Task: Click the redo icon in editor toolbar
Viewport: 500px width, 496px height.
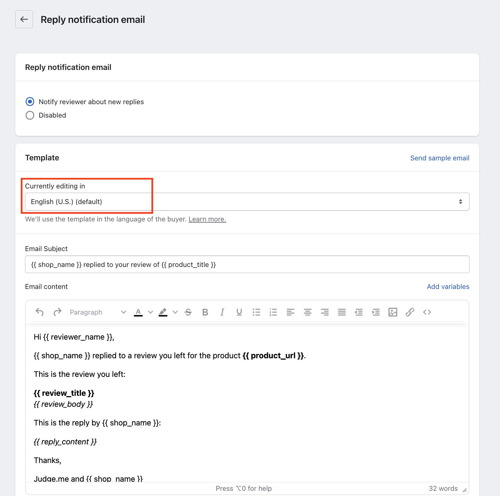Action: click(x=57, y=312)
